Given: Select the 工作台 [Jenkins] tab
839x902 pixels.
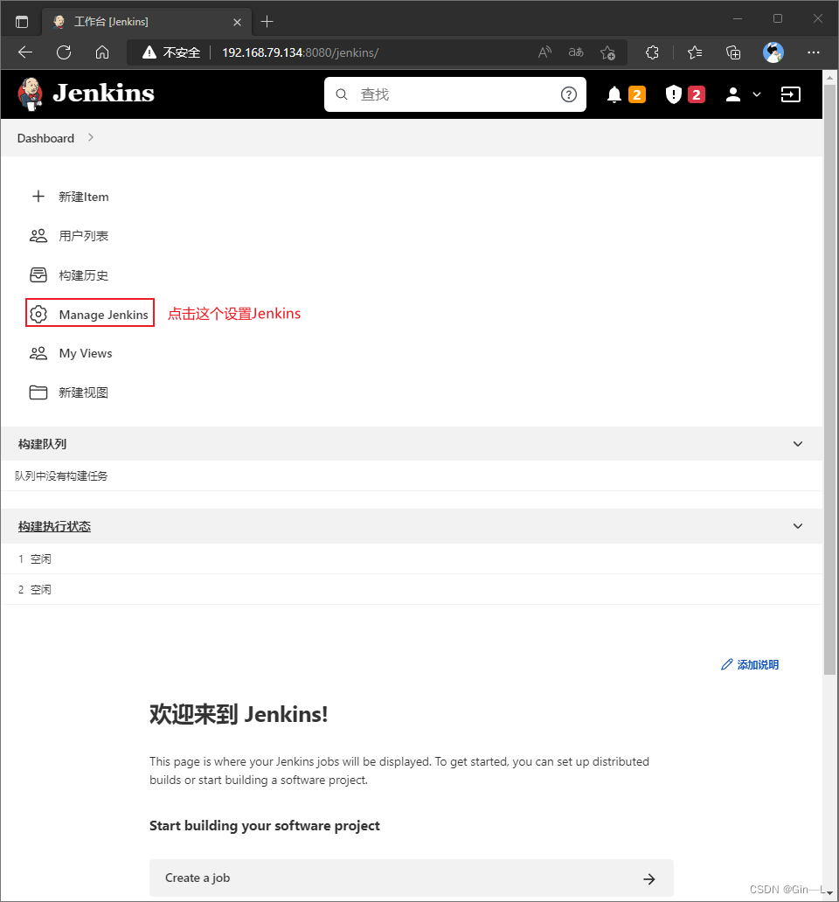Looking at the screenshot, I should click(x=147, y=22).
